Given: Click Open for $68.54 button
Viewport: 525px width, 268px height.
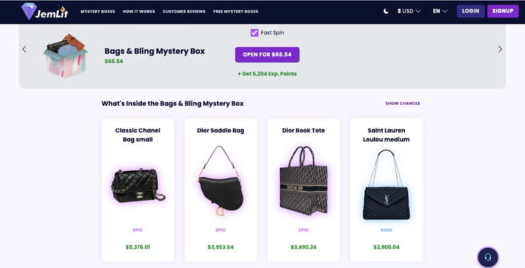Looking at the screenshot, I should click(267, 54).
